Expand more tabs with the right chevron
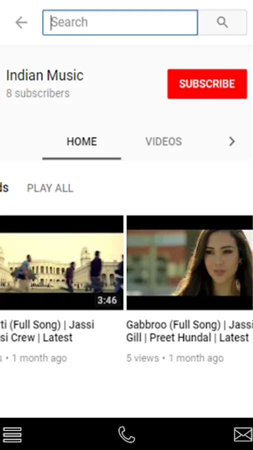 232,141
